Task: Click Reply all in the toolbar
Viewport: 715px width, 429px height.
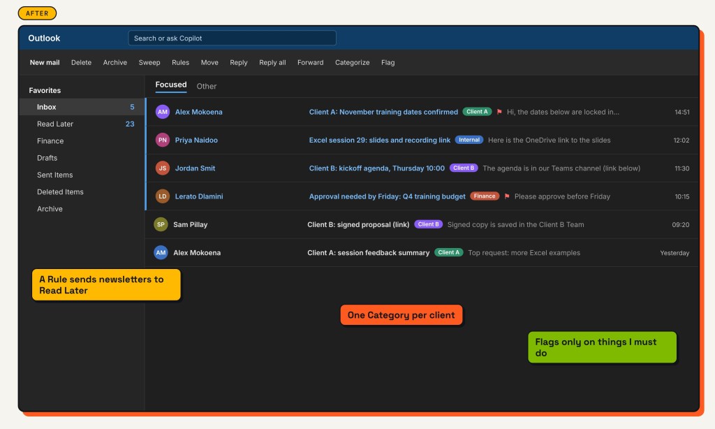Action: [x=273, y=62]
